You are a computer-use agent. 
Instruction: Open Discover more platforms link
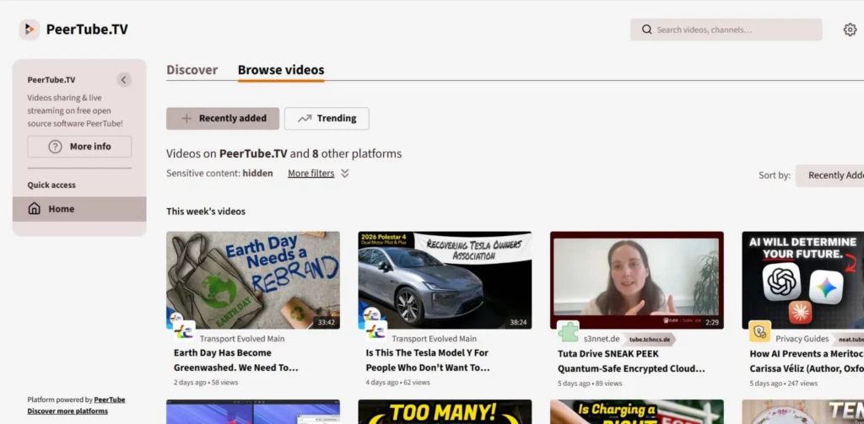(x=67, y=411)
